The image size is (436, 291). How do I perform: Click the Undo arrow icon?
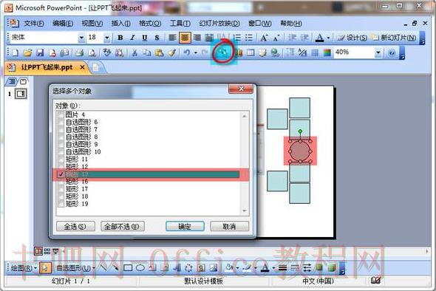tap(186, 52)
